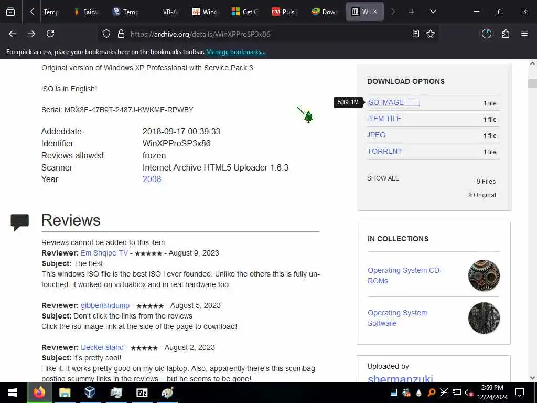Open the paint palette taskbar app

coord(167,393)
